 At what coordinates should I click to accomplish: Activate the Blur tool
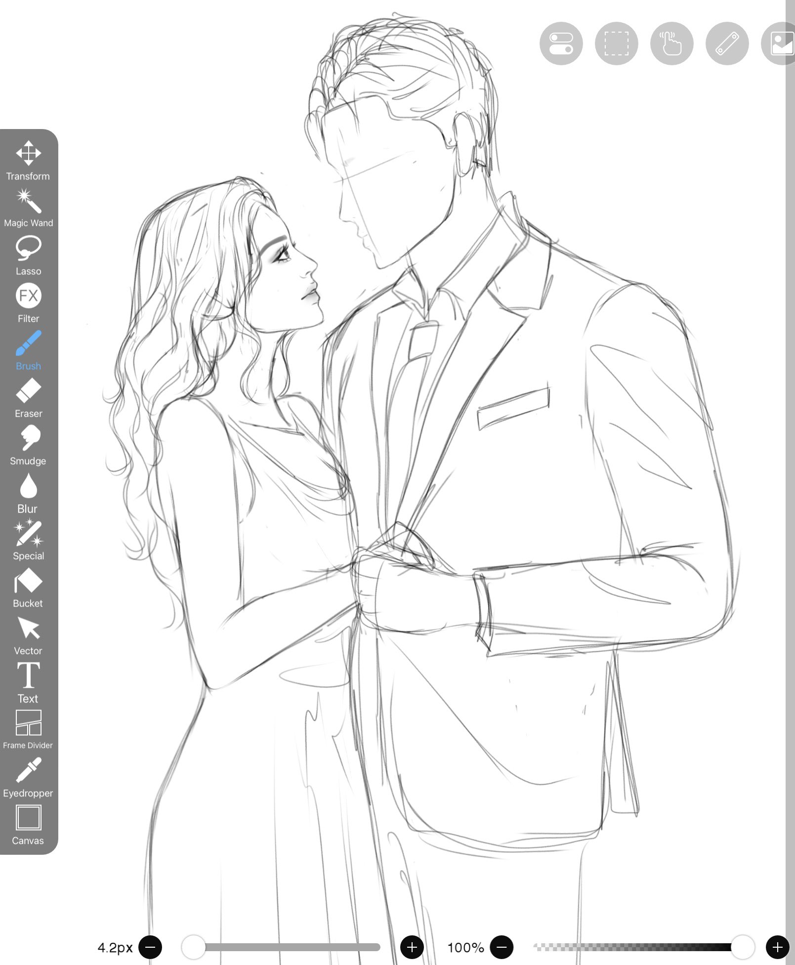click(28, 493)
